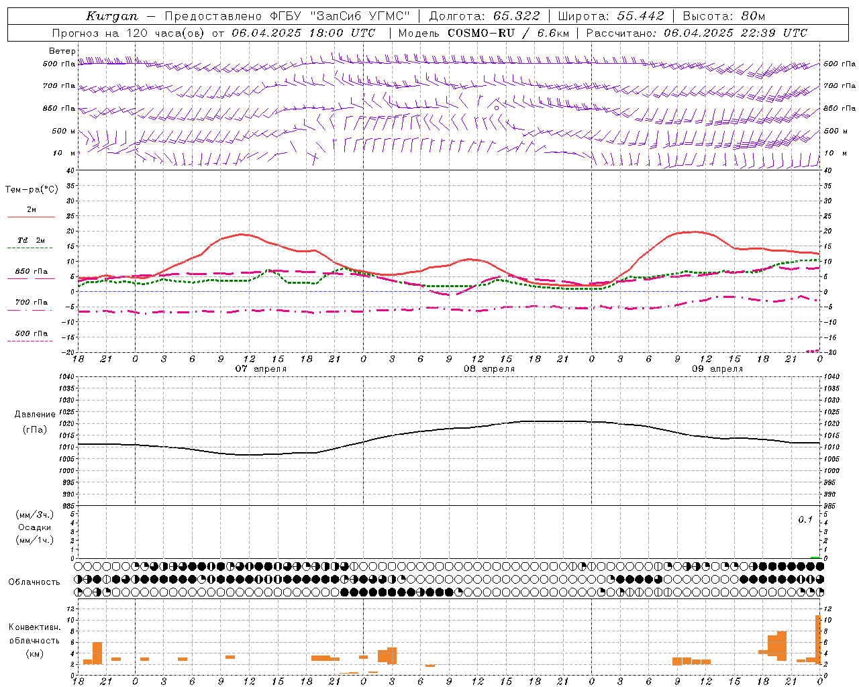
Task: Click the '500 гПа' temperature legend entry
Action: (x=32, y=333)
